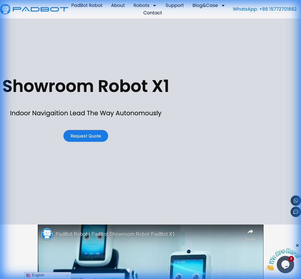Click the PadBot robot logo in the header
This screenshot has height=279, width=301.
pos(5,9)
